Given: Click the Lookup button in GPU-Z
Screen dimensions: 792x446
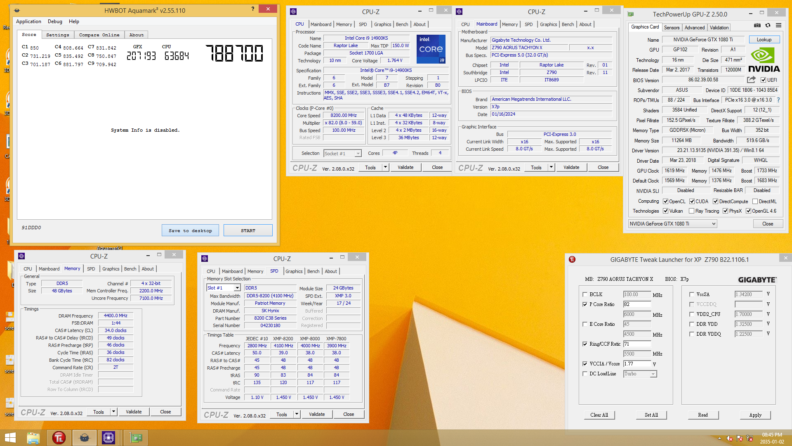Looking at the screenshot, I should click(x=764, y=40).
